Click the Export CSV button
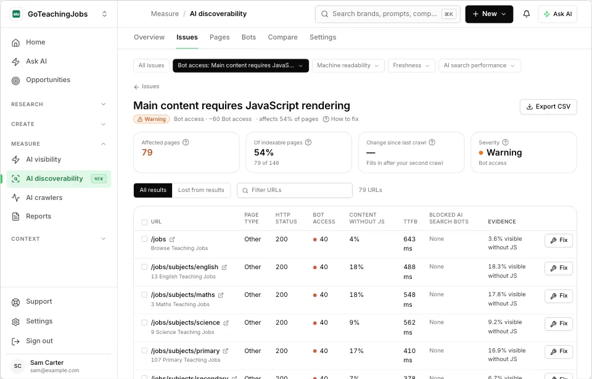Image resolution: width=592 pixels, height=379 pixels. point(548,107)
